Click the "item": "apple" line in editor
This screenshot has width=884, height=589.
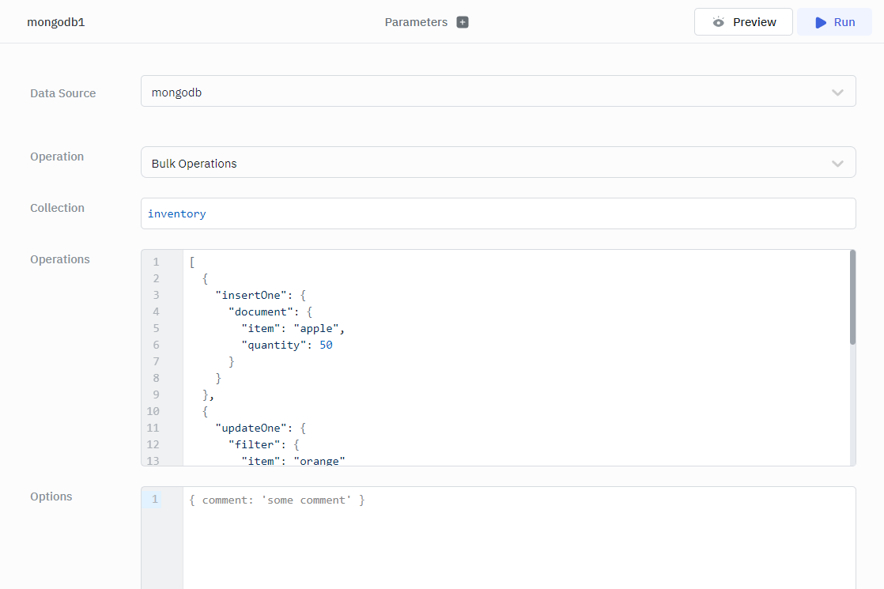(x=293, y=328)
